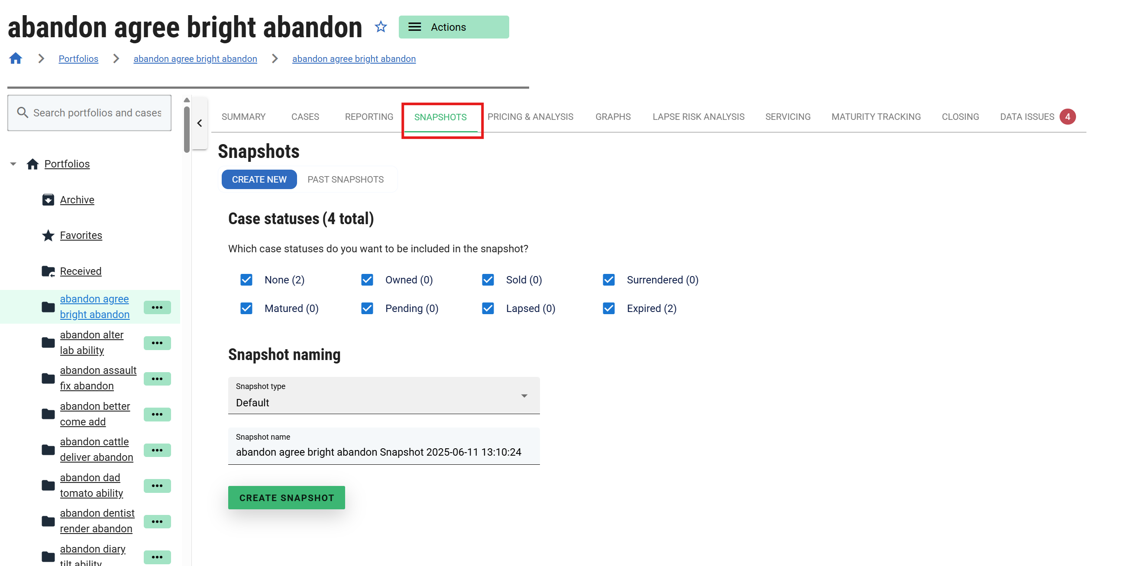This screenshot has width=1128, height=566.
Task: Collapse the Portfolios tree arrow
Action: pyautogui.click(x=13, y=164)
